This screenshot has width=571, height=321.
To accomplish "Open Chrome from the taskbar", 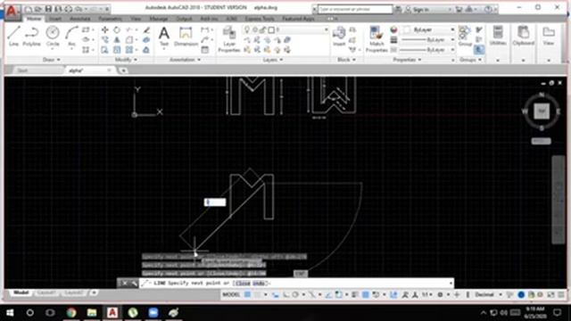I will pos(71,313).
